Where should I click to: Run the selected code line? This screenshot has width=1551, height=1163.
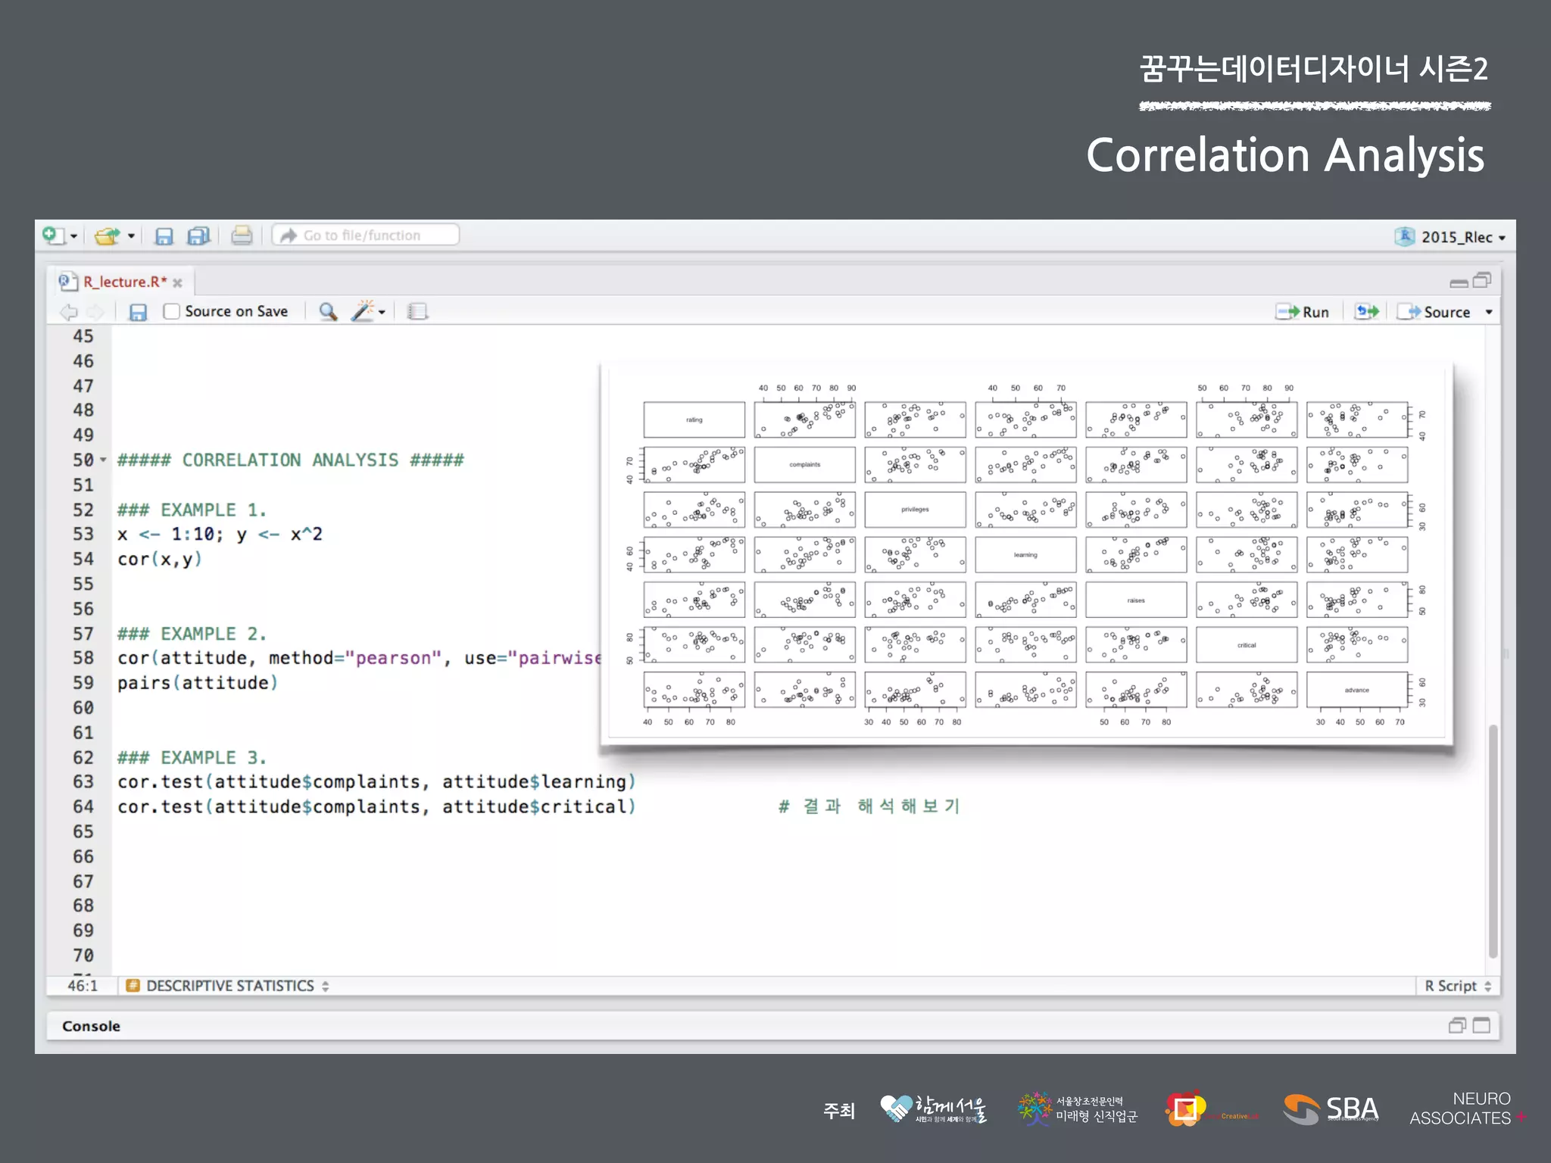point(1303,312)
